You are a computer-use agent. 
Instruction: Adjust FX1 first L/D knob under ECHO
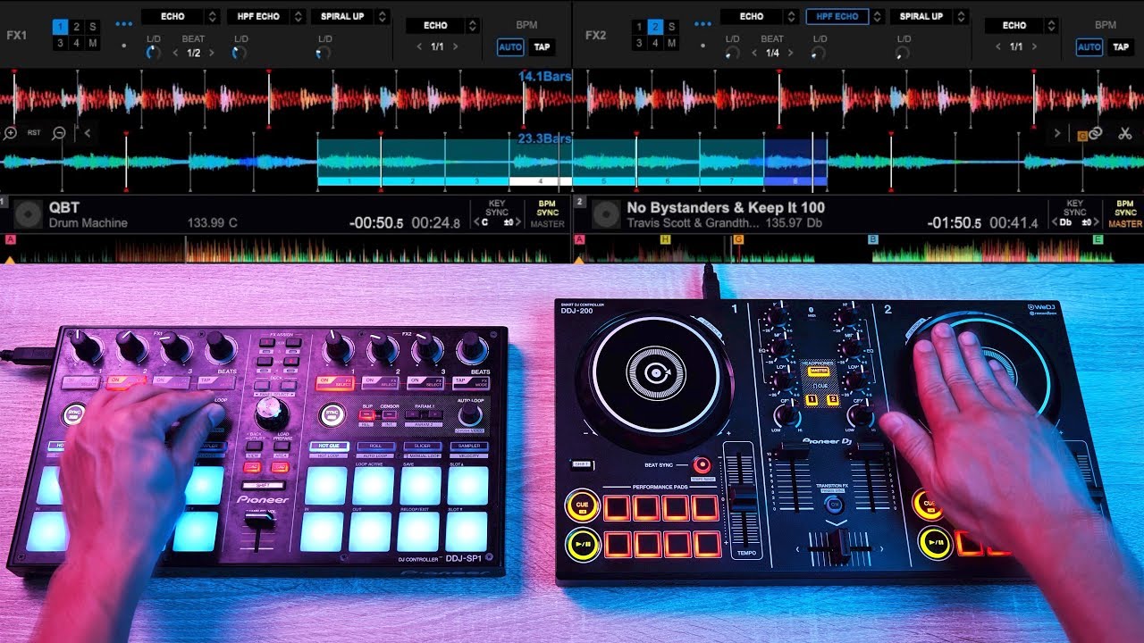point(154,54)
